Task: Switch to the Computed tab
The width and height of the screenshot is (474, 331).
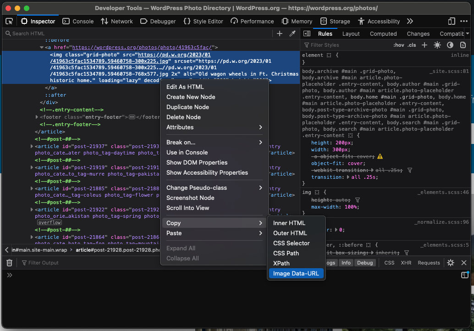Action: coord(383,33)
